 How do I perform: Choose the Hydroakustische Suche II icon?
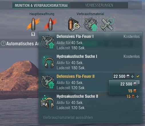(x=47, y=101)
